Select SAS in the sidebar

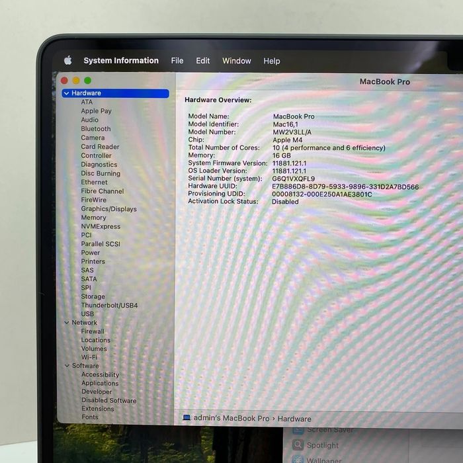tap(87, 270)
